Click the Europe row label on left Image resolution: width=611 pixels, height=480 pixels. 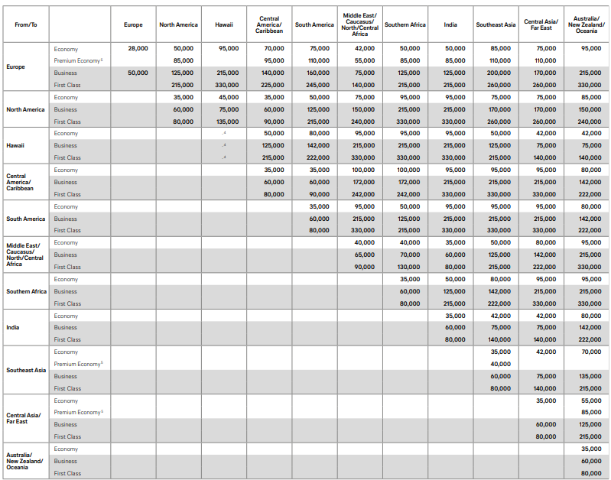click(16, 66)
